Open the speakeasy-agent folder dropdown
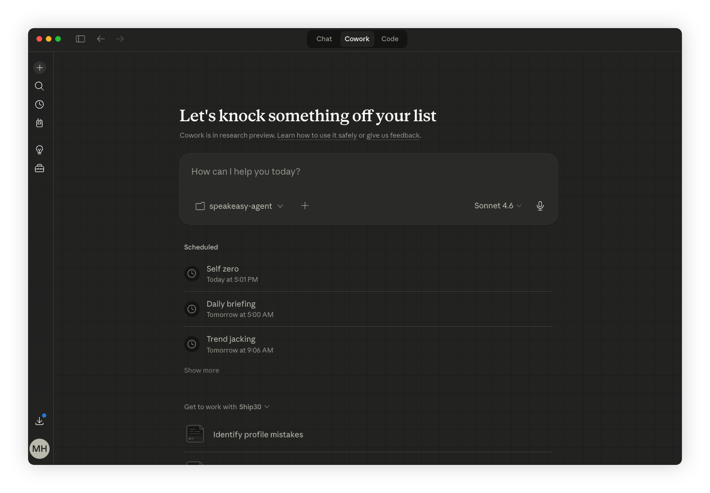The width and height of the screenshot is (710, 493). pos(239,206)
